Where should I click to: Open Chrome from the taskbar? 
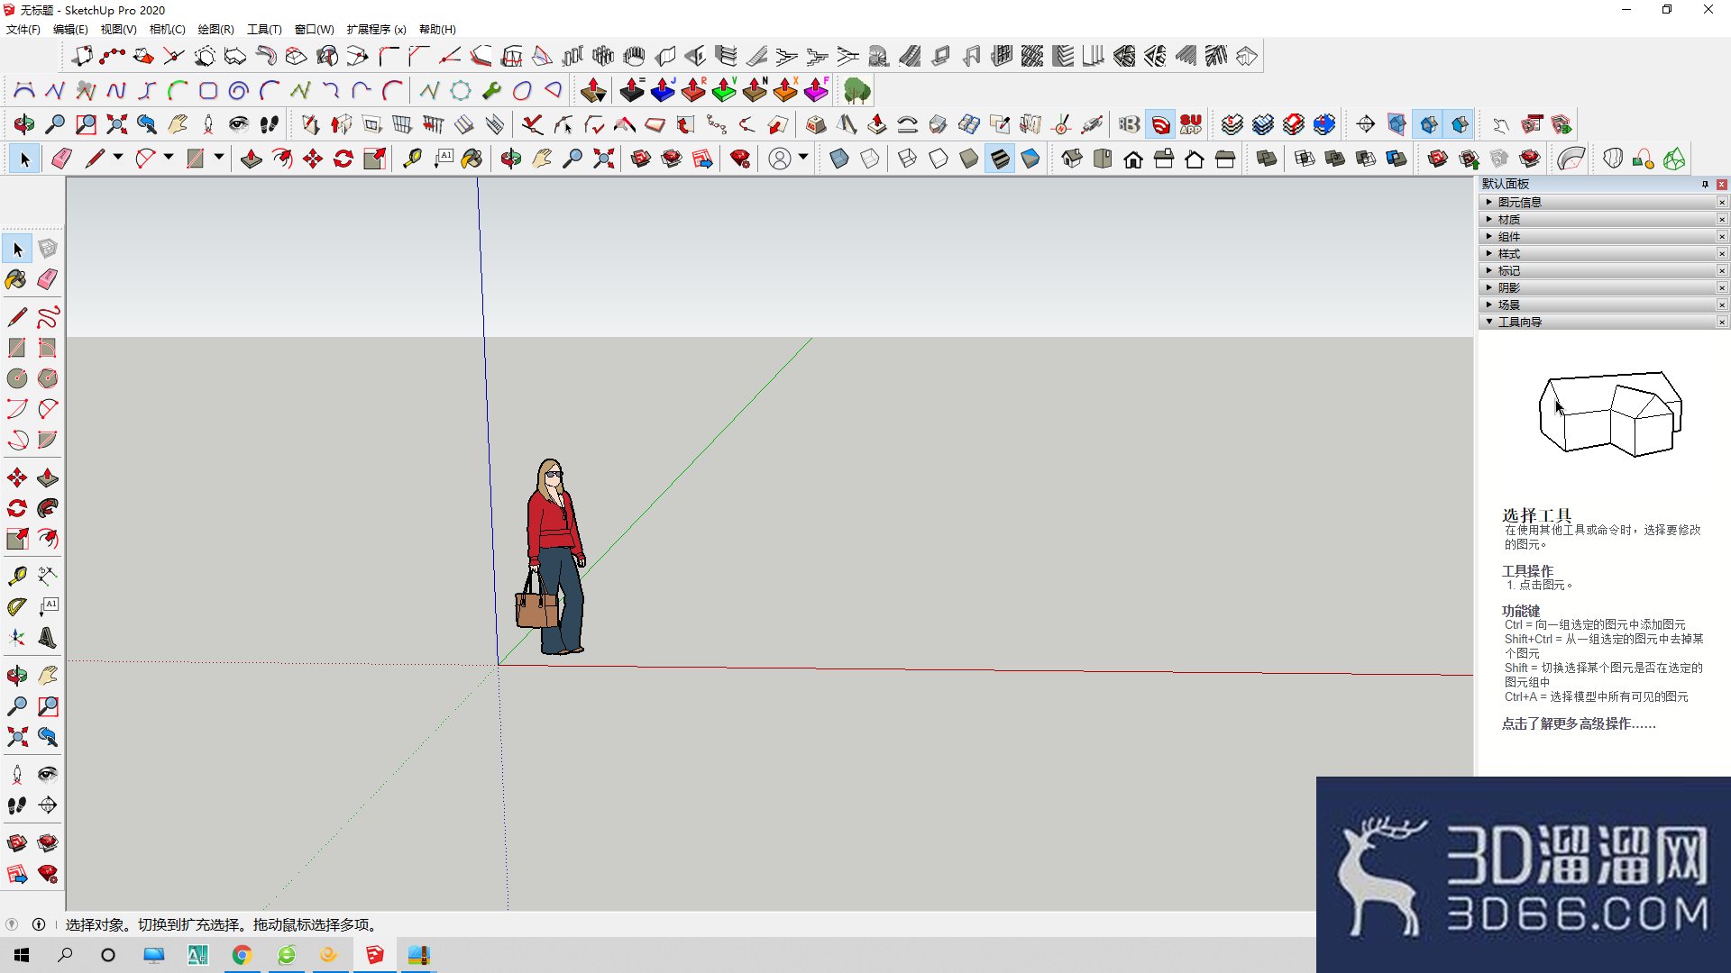click(242, 955)
